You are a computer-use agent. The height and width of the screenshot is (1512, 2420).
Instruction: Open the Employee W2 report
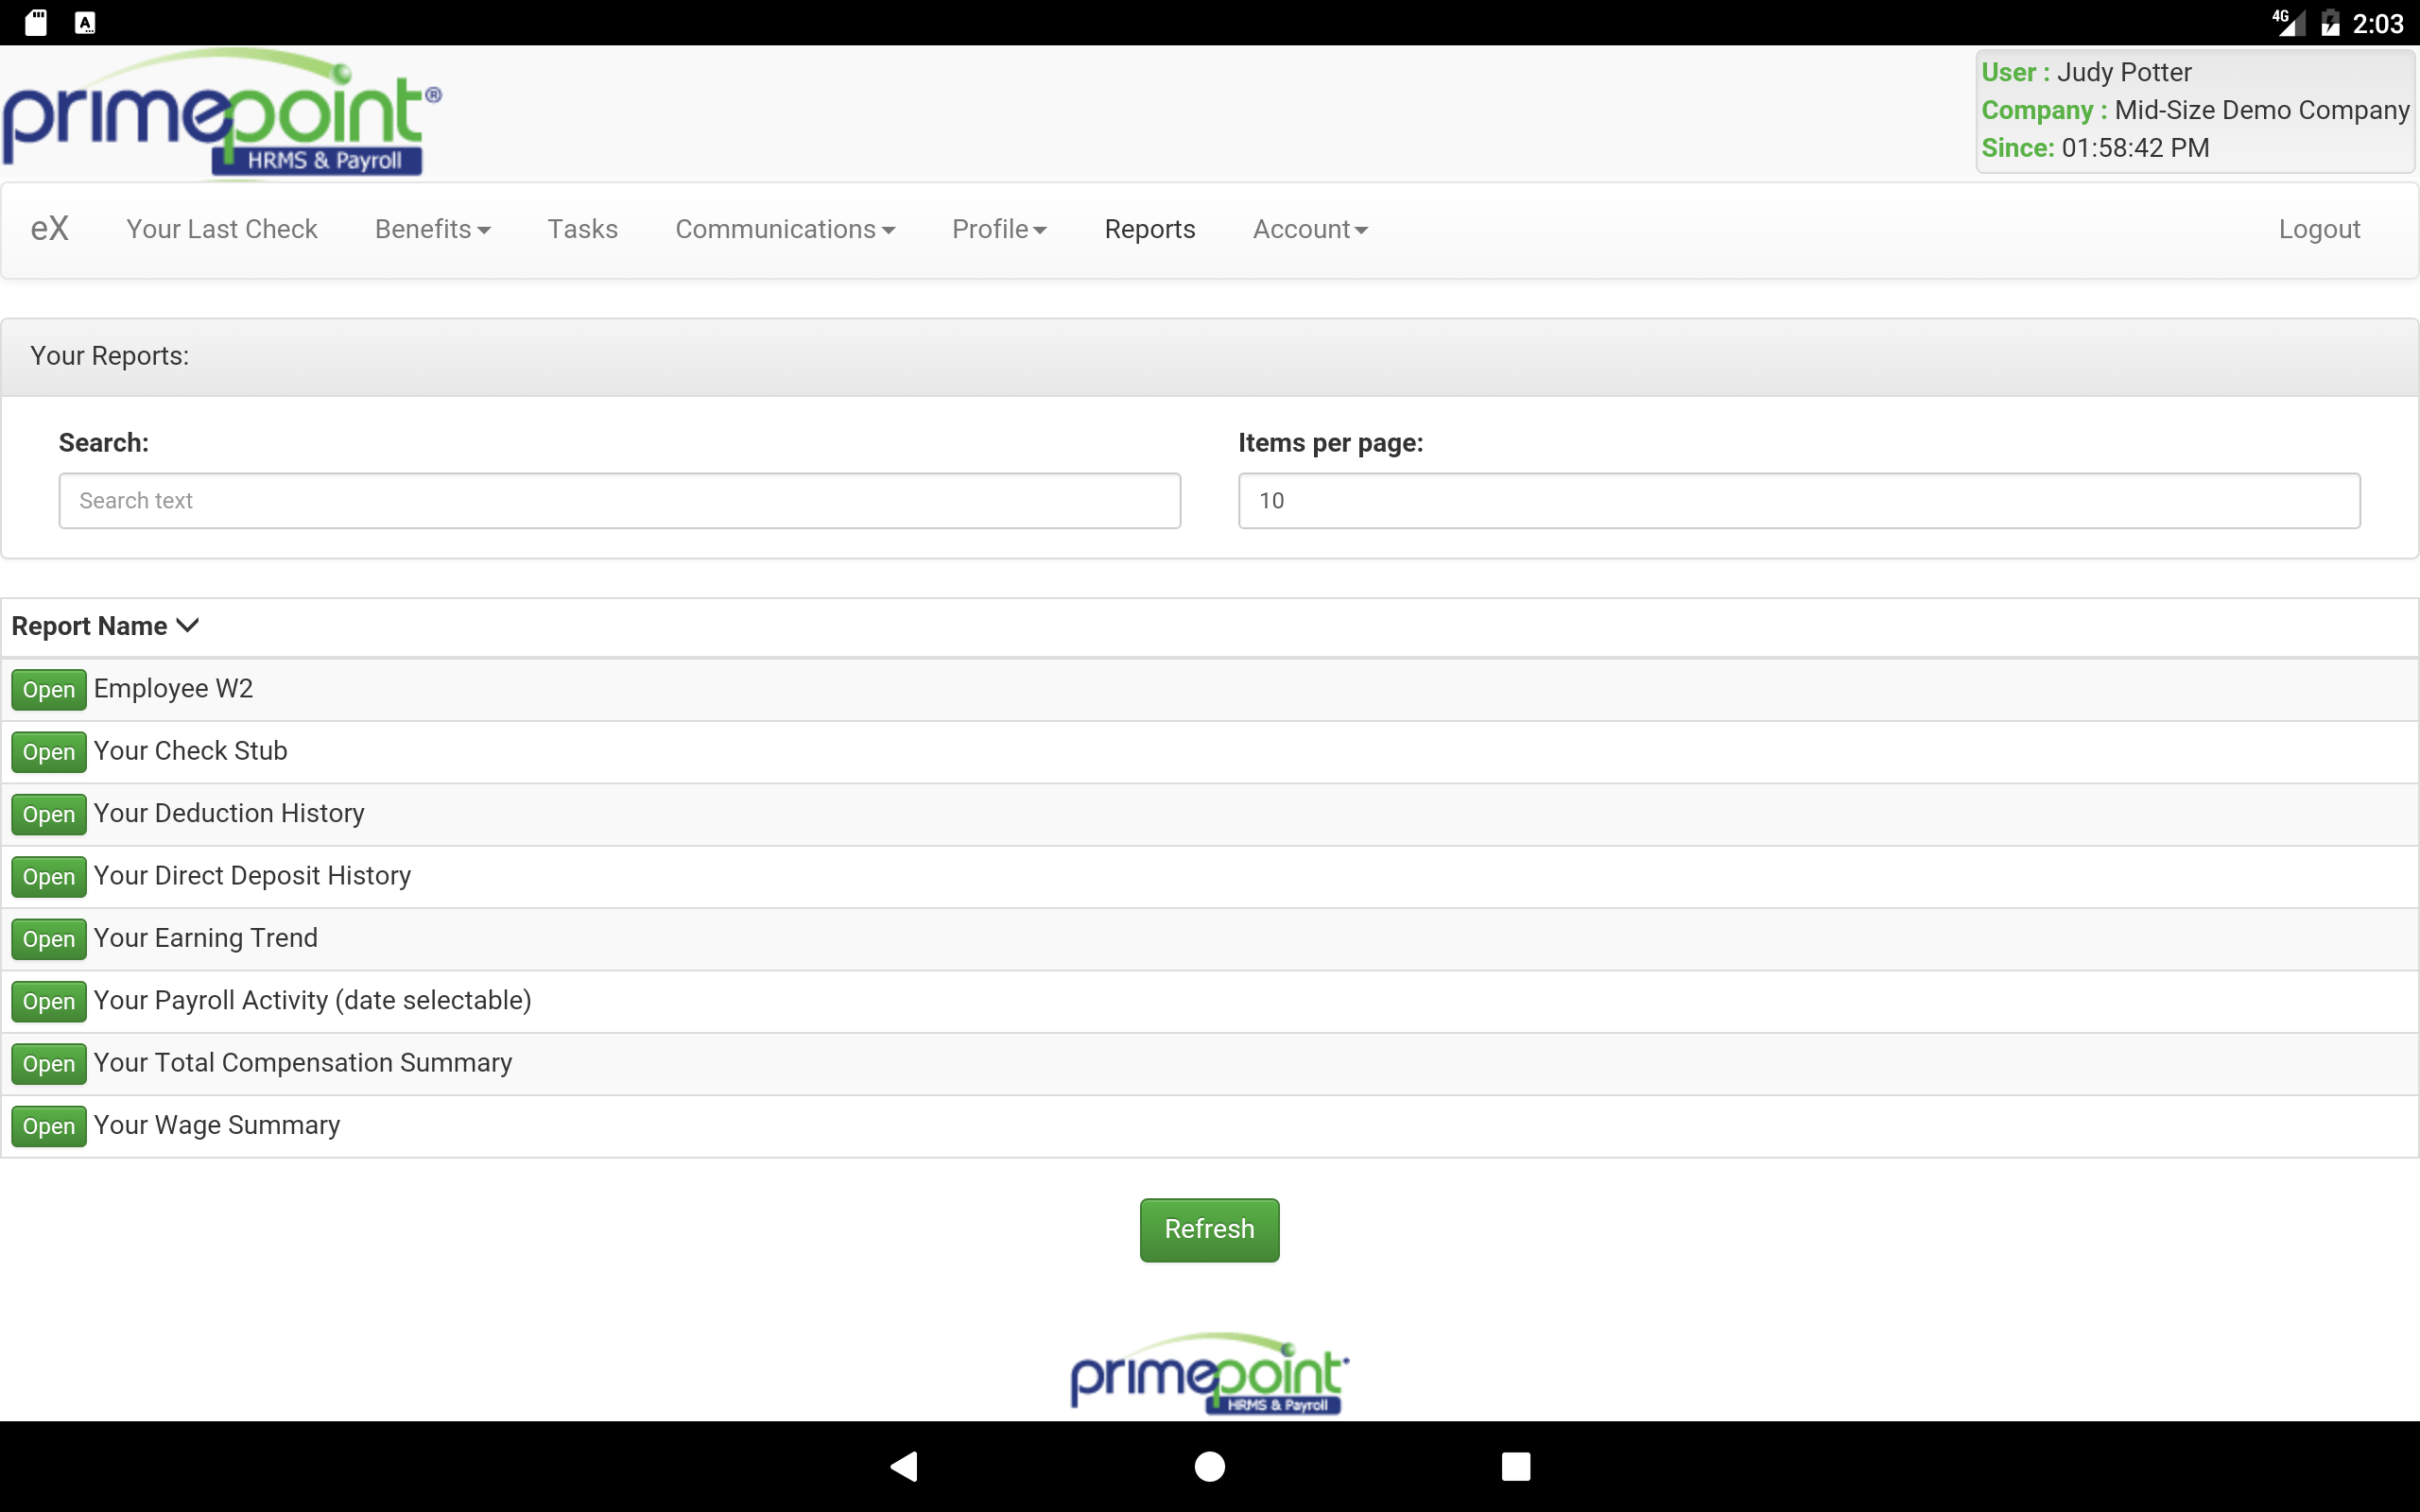[49, 689]
